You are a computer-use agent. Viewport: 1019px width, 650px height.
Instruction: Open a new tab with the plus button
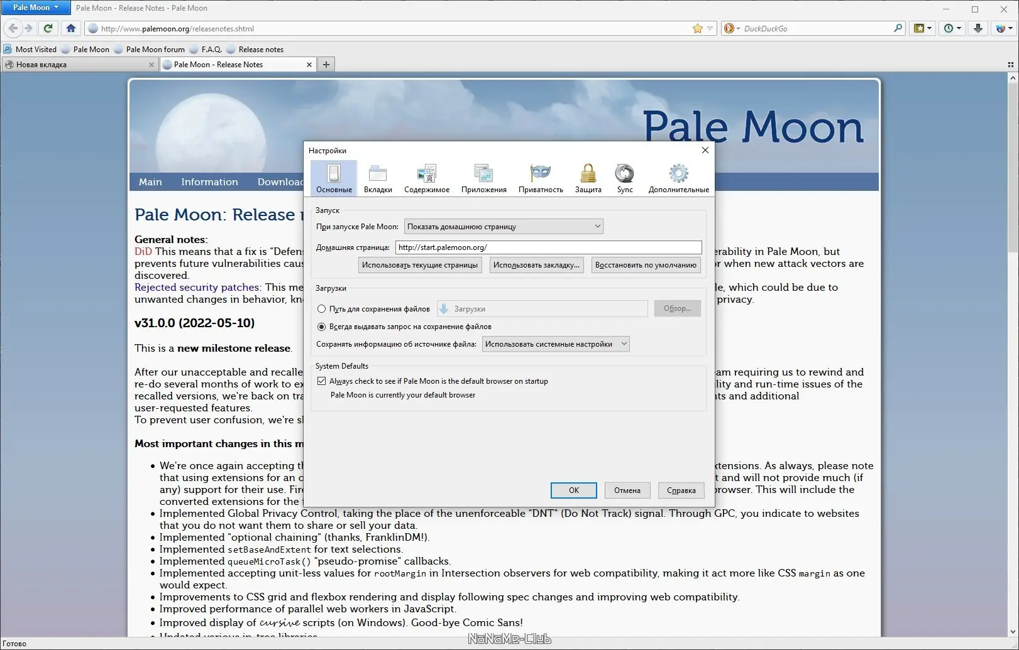click(x=326, y=65)
